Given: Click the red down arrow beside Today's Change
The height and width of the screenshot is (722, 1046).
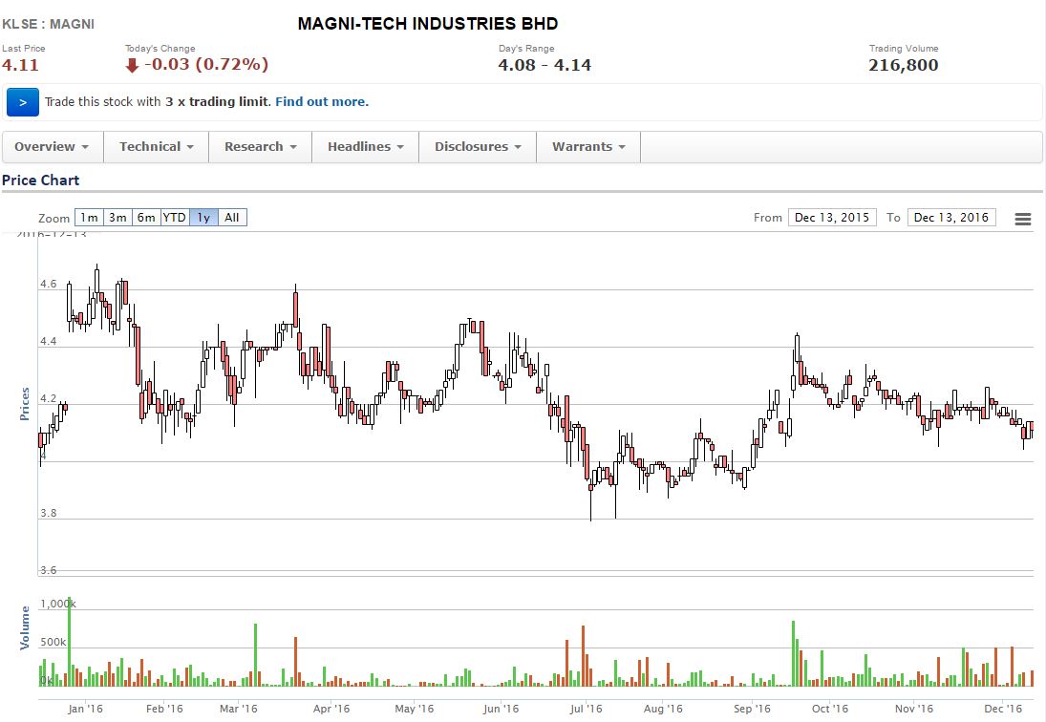Looking at the screenshot, I should pos(132,65).
